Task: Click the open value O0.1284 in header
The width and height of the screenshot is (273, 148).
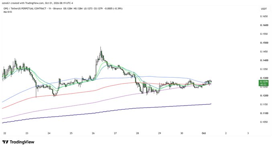Action: click(67, 8)
